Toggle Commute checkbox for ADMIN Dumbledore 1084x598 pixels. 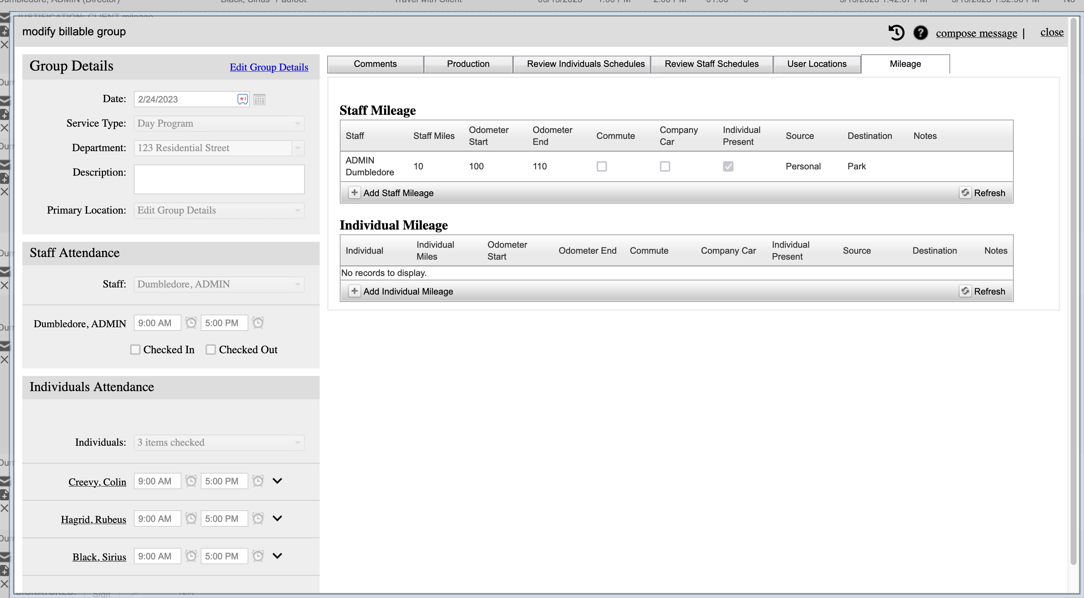pyautogui.click(x=602, y=166)
